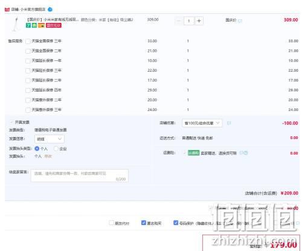Check the 20.00 two-year accident warranty option
The image size is (302, 251).
pos(28,100)
